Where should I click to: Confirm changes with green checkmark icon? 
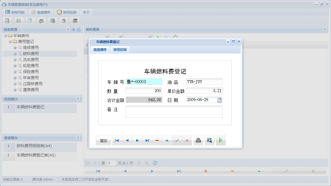coord(177,140)
